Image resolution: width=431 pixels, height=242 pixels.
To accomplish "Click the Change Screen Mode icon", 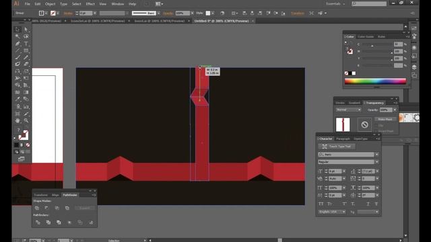I will (22, 159).
